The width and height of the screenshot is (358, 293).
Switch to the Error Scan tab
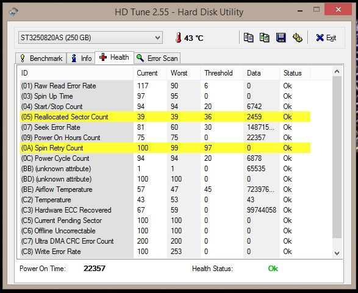157,58
